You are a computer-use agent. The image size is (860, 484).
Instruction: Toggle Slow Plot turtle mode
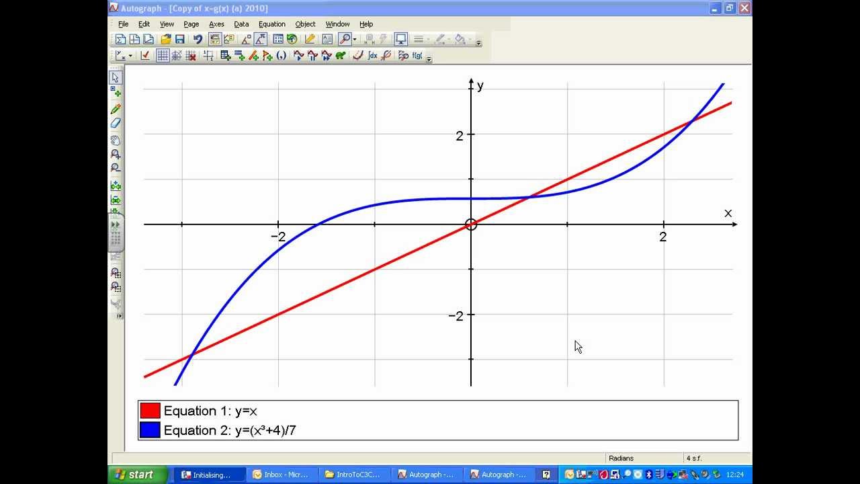point(340,56)
